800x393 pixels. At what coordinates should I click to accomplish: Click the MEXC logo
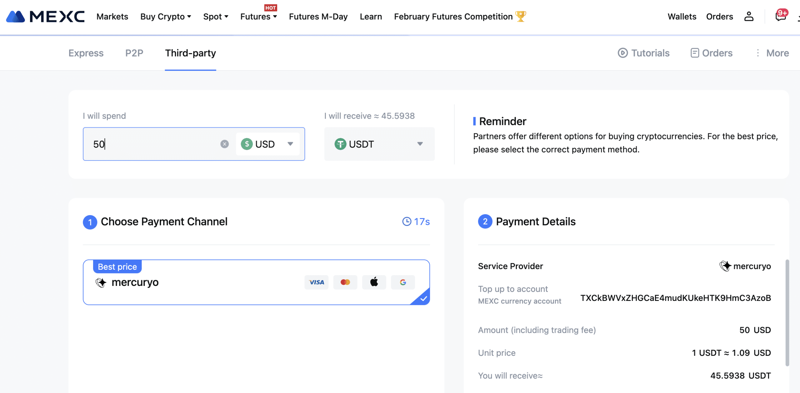pos(45,17)
